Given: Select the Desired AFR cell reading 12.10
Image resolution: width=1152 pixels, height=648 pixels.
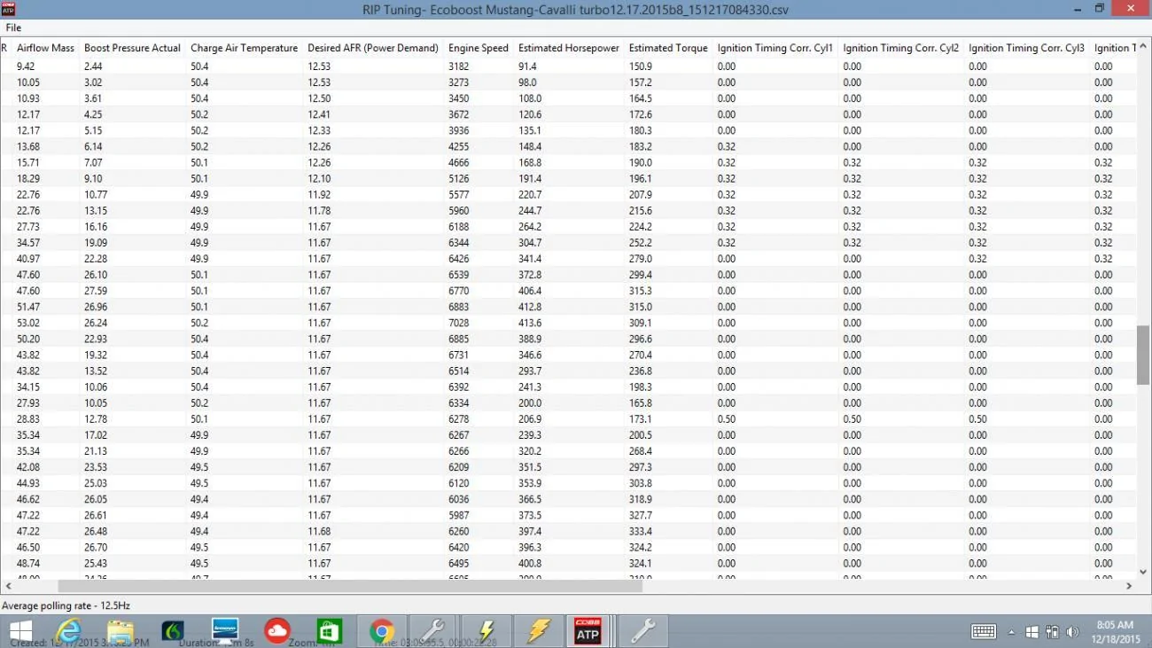Looking at the screenshot, I should [x=319, y=178].
